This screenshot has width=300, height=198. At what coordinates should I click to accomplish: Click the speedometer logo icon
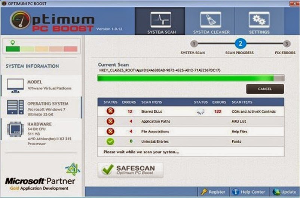(20, 20)
